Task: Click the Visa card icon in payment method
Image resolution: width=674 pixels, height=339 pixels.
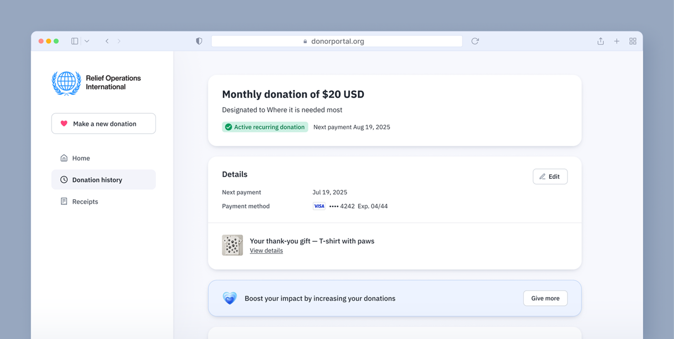Action: point(319,206)
